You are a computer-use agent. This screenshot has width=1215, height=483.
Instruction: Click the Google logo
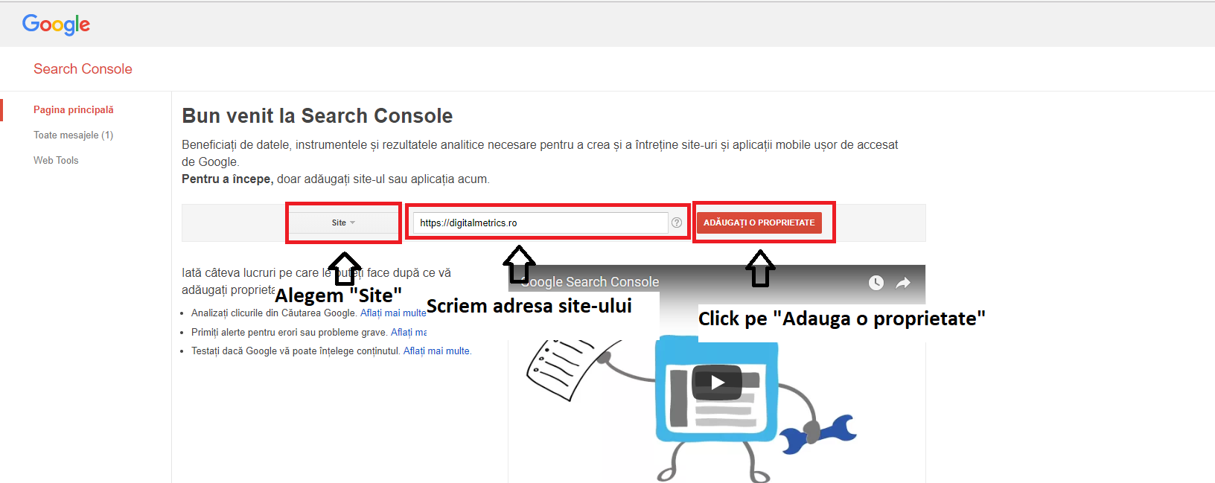click(x=56, y=25)
